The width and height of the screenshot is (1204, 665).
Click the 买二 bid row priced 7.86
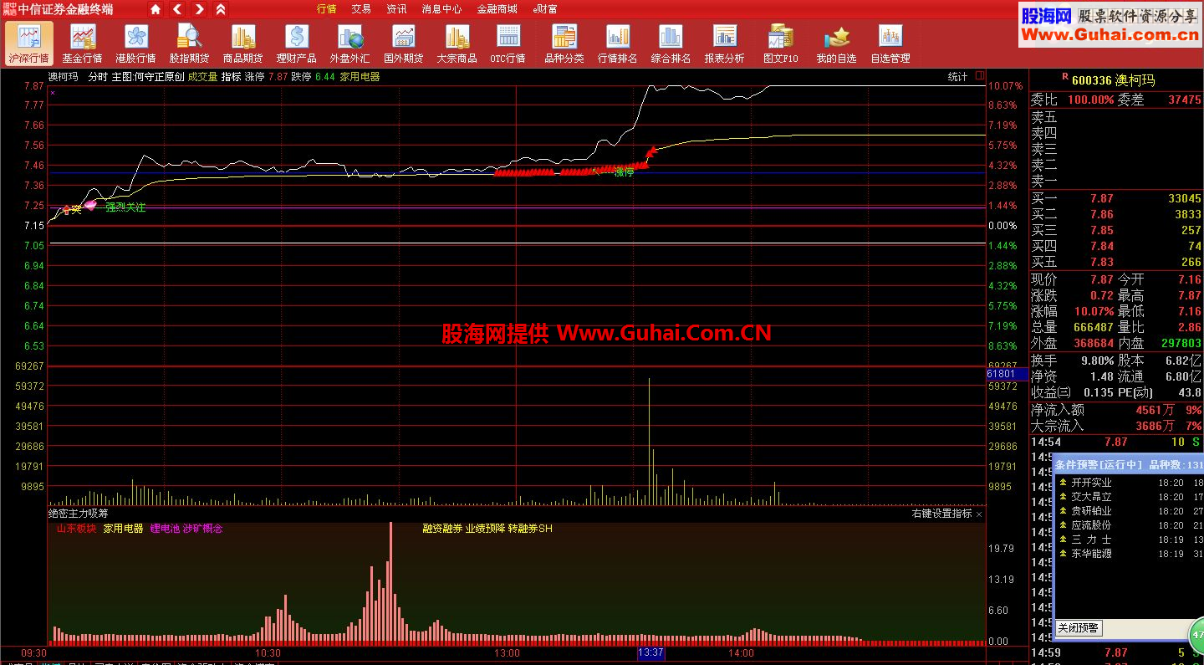[1116, 215]
